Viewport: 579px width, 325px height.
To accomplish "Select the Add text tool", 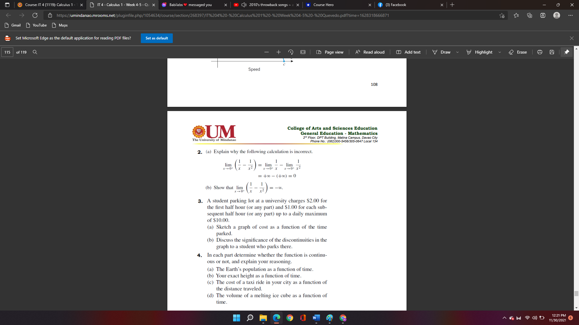I will (x=408, y=52).
